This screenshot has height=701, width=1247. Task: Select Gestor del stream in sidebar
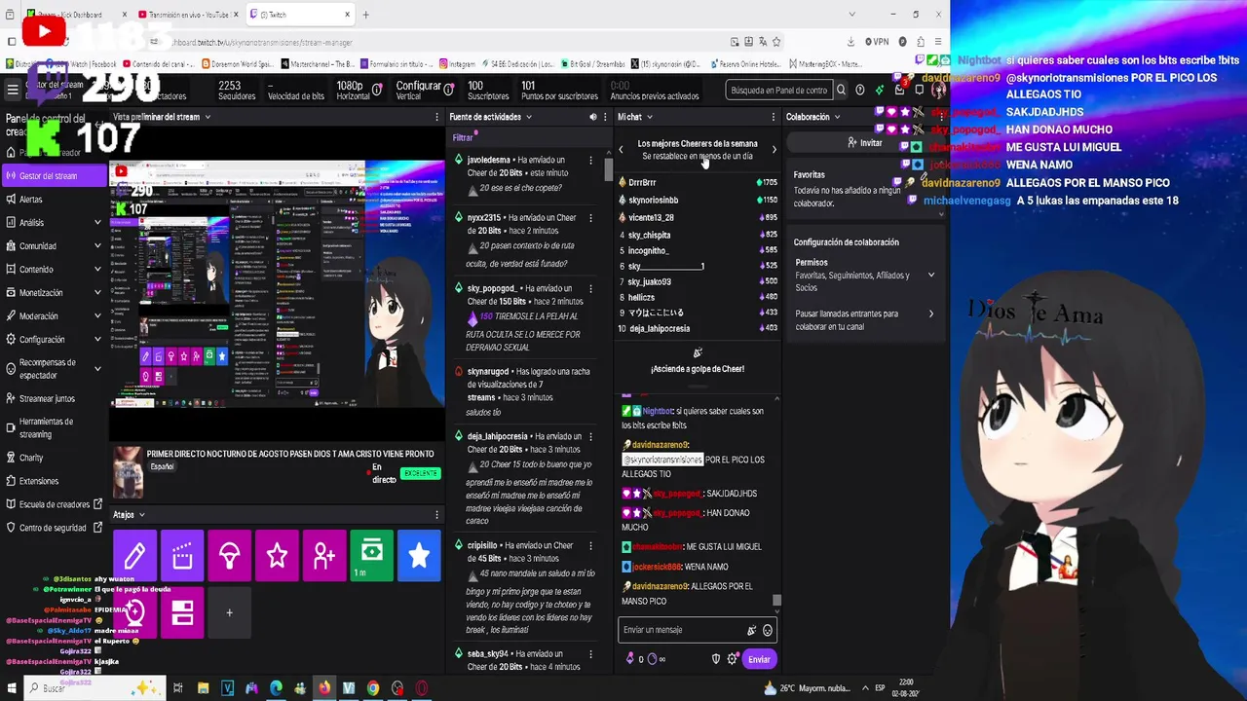[x=54, y=175]
